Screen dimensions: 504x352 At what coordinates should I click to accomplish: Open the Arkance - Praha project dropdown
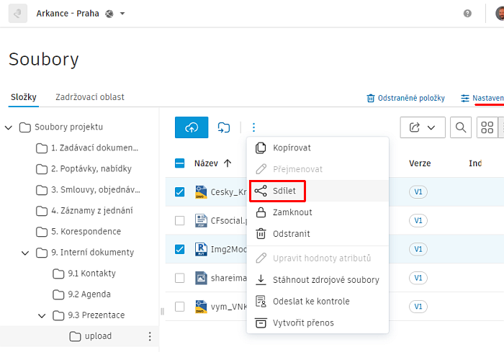[x=122, y=14]
